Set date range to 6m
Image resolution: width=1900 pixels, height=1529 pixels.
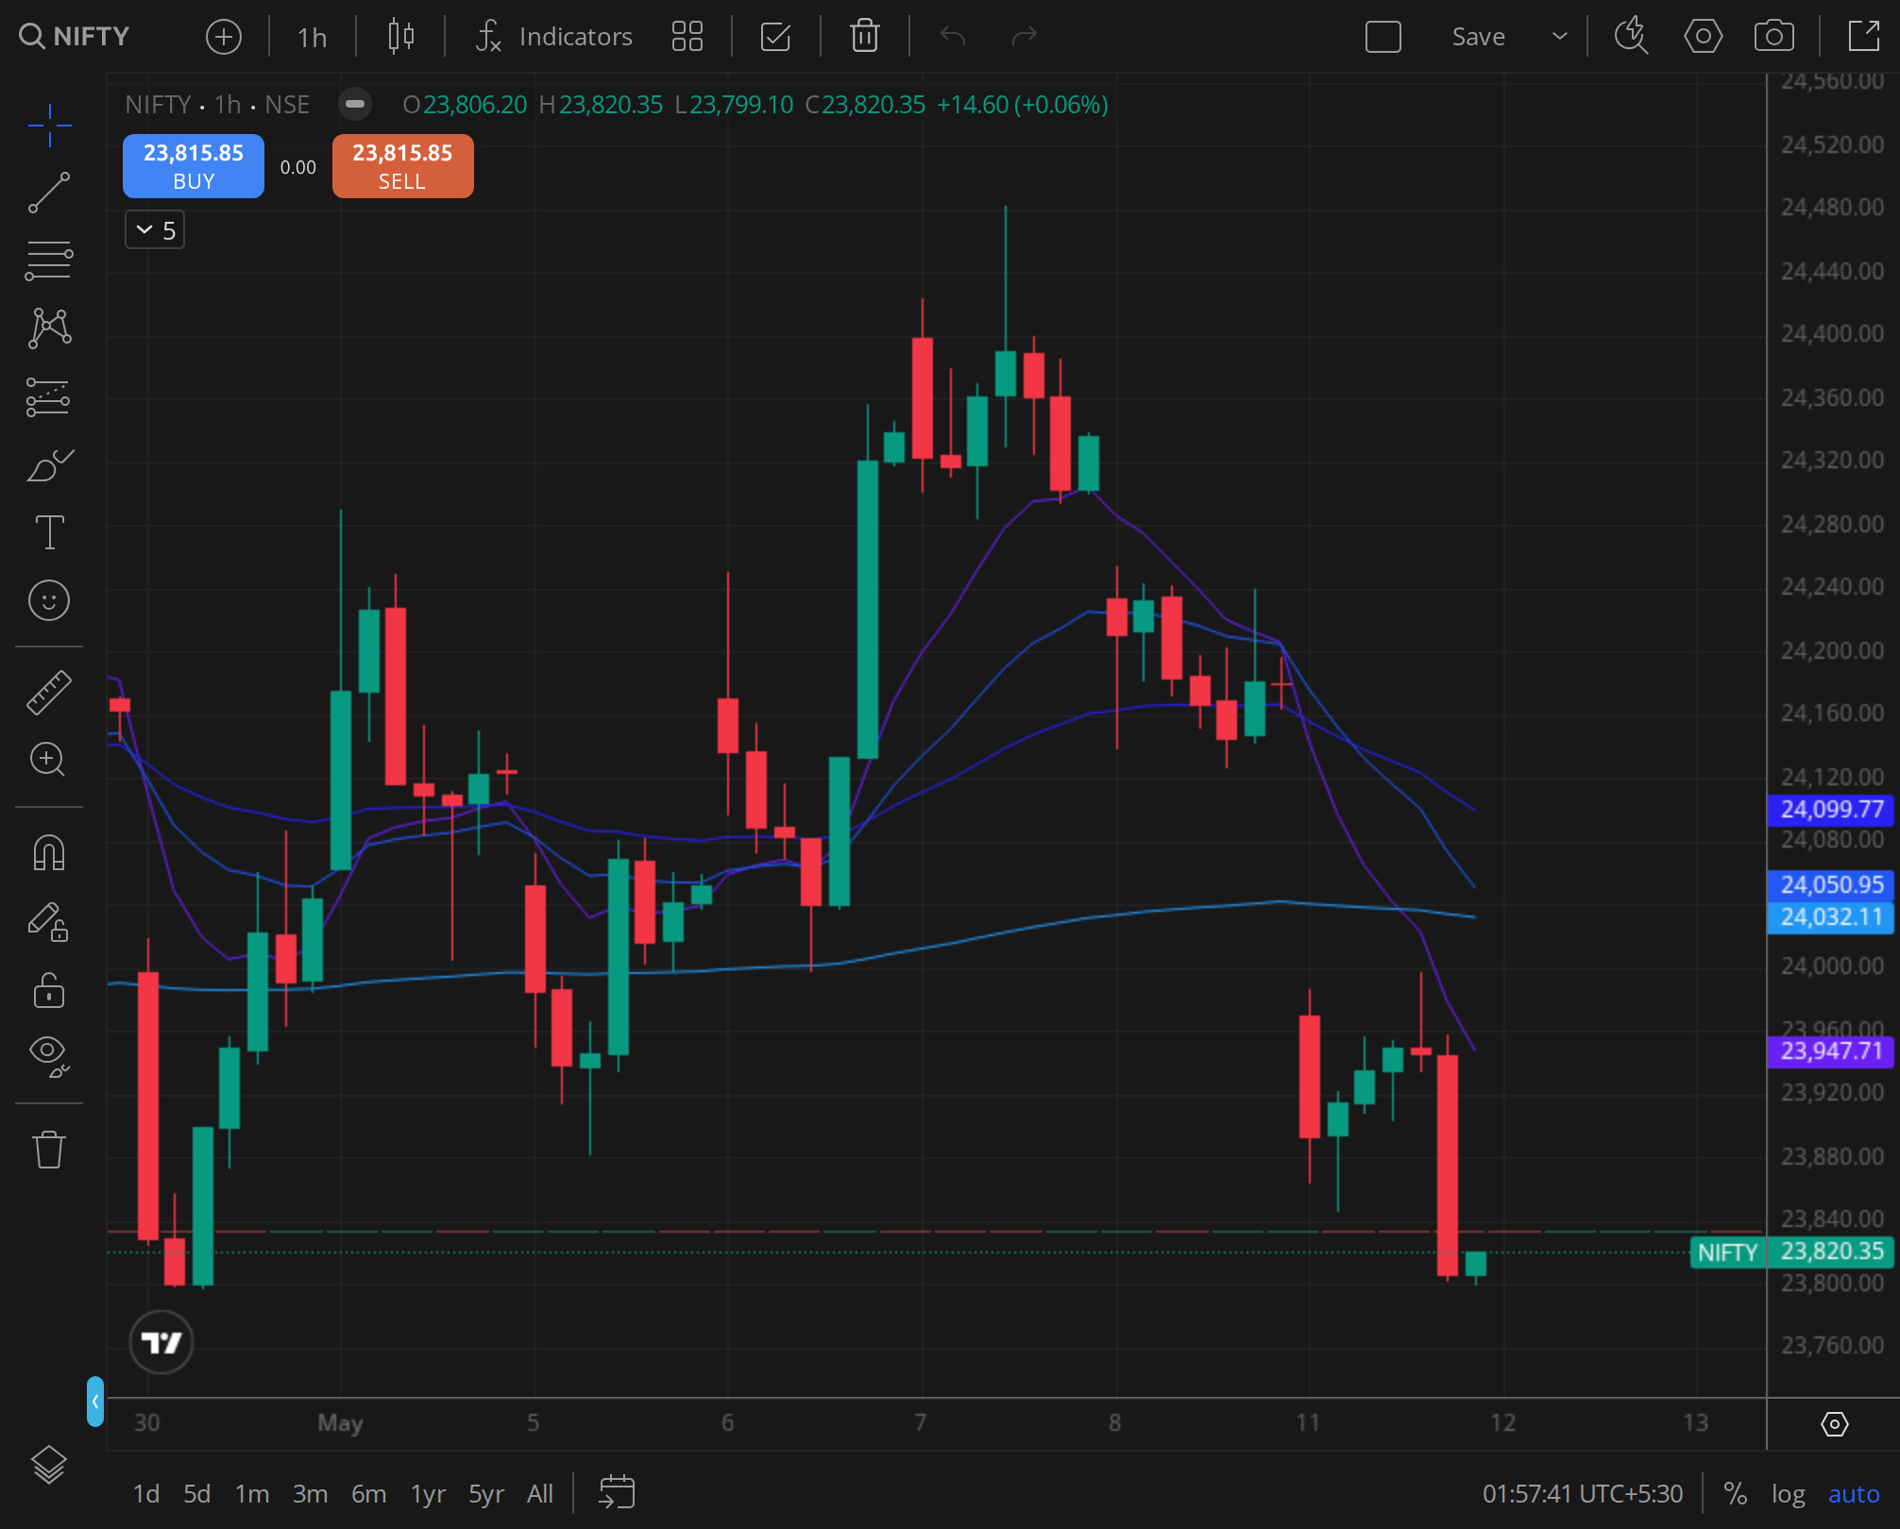click(369, 1494)
